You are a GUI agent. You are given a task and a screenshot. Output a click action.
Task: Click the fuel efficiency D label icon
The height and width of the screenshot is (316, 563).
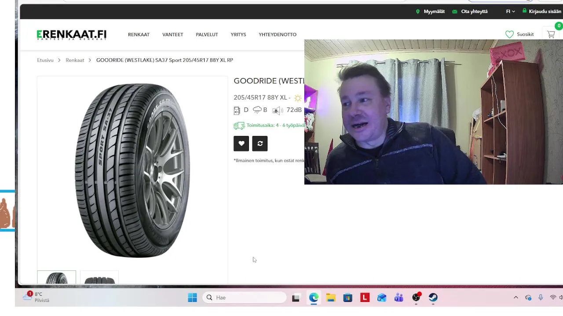pos(237,110)
